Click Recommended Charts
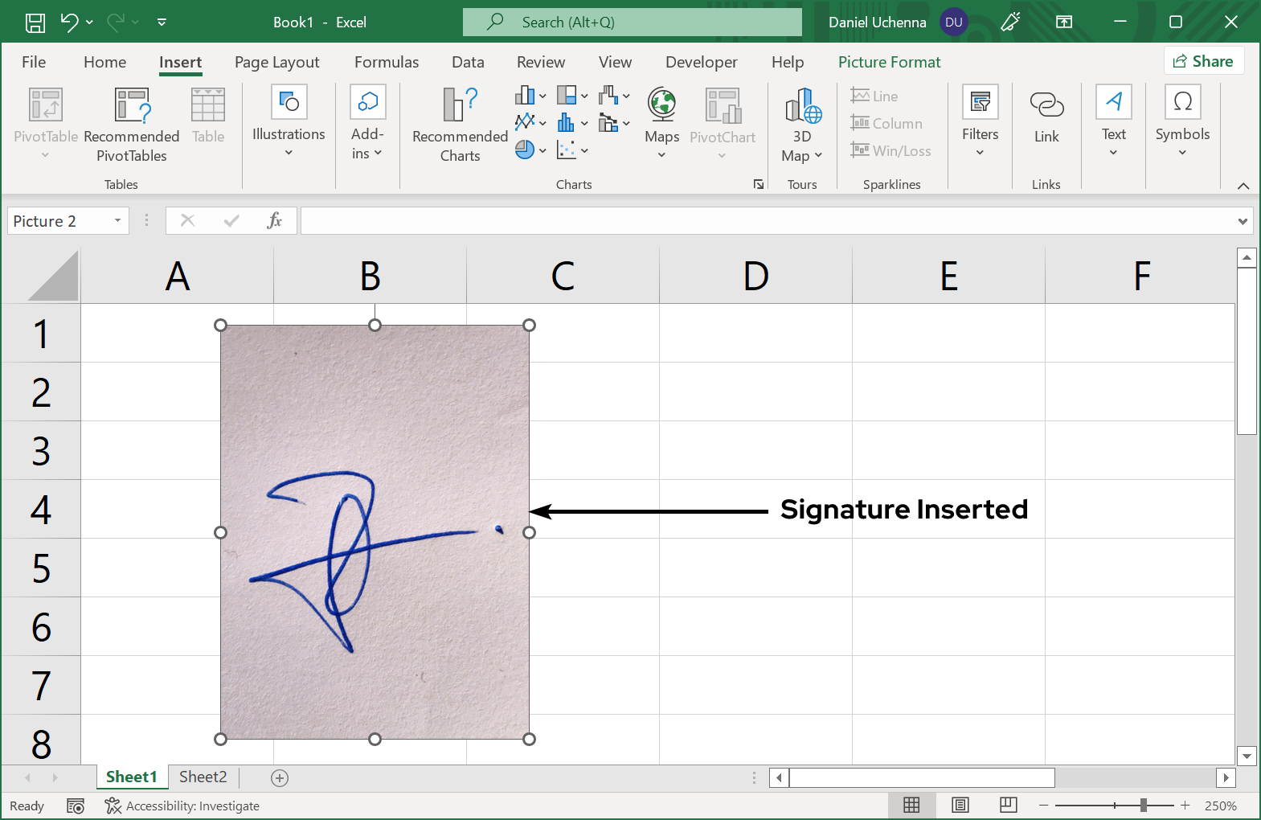Image resolution: width=1261 pixels, height=820 pixels. pos(460,125)
